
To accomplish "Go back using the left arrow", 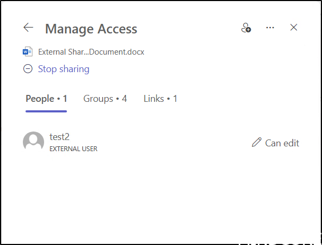I will (28, 28).
